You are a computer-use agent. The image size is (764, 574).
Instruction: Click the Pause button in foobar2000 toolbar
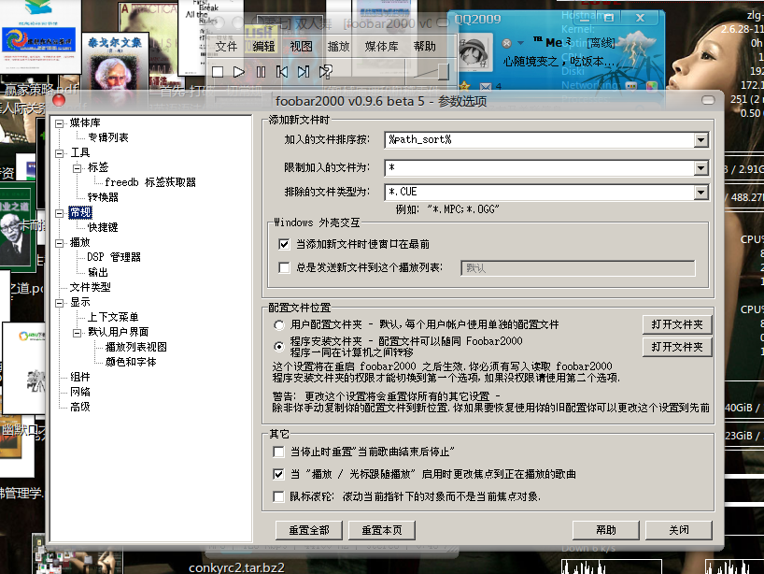pyautogui.click(x=262, y=72)
